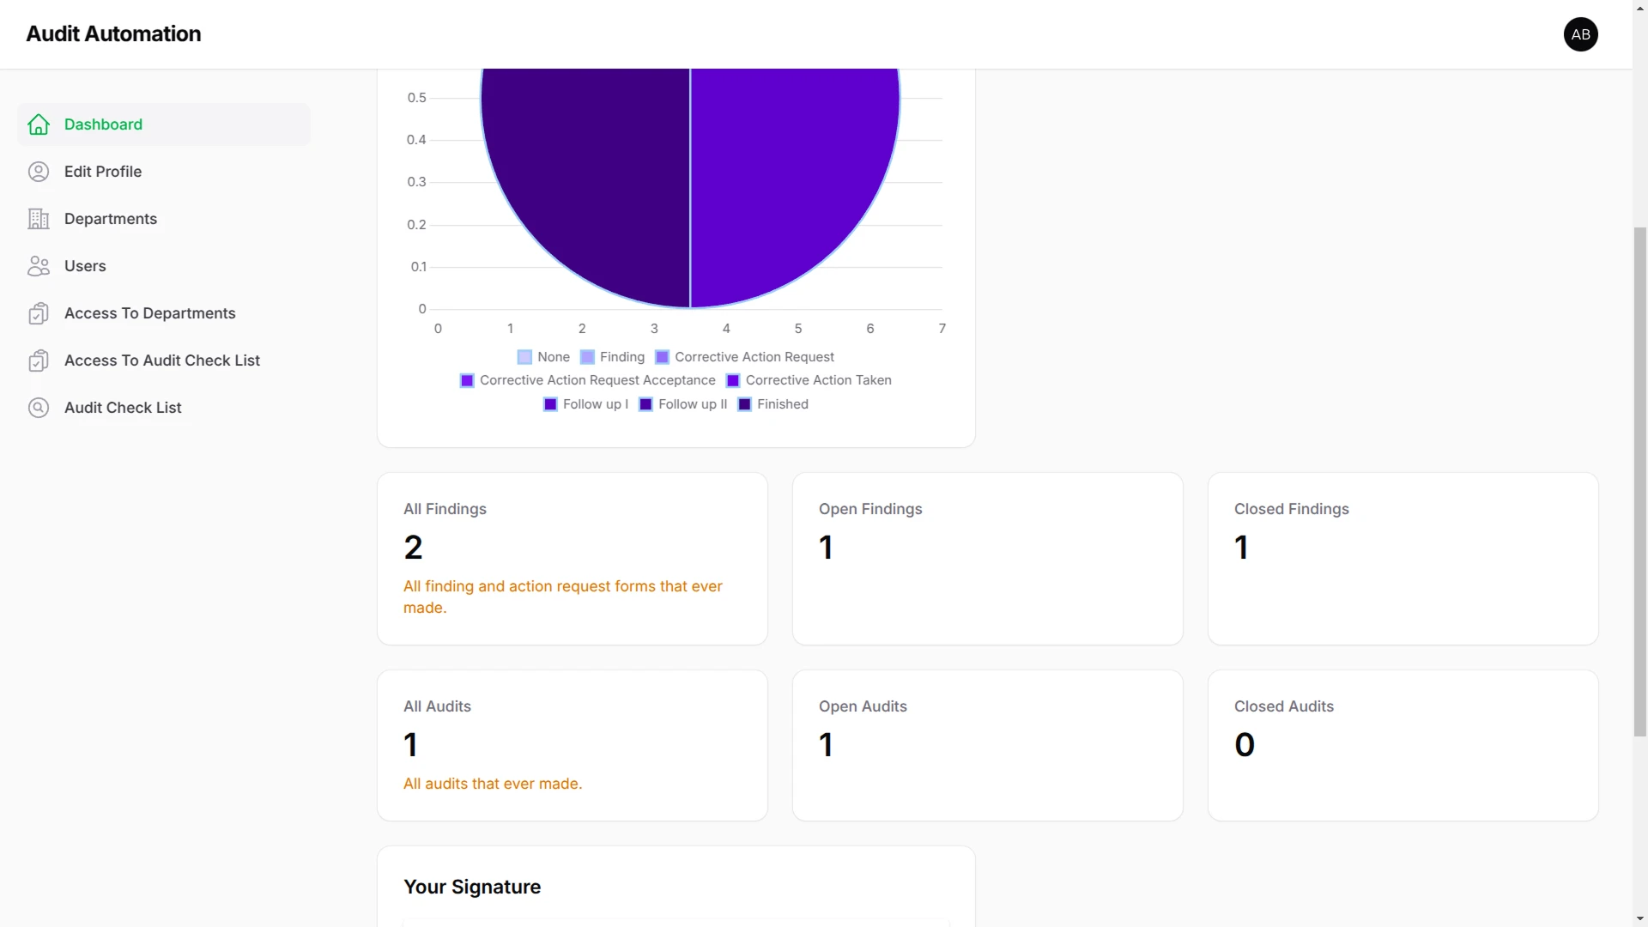Click the Departments building icon
Image resolution: width=1648 pixels, height=927 pixels.
pyautogui.click(x=39, y=219)
